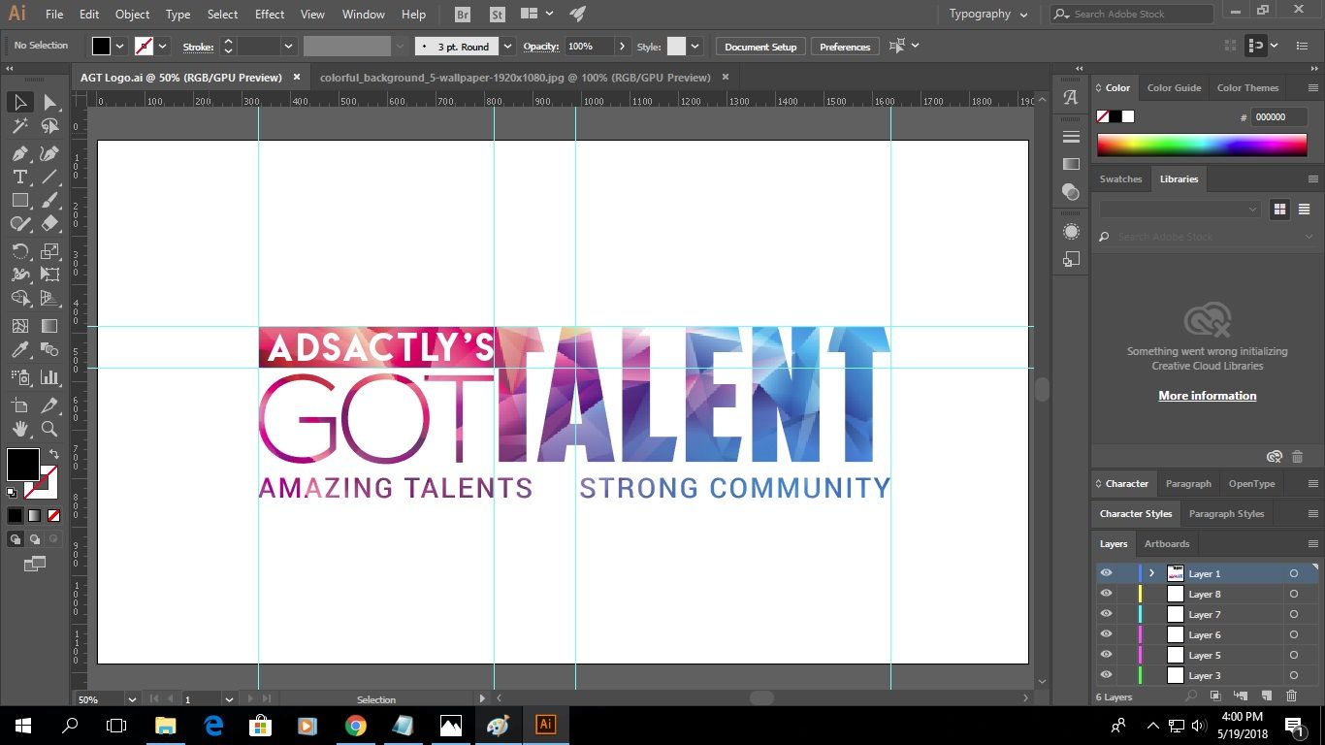
Task: Select the Direct Selection tool
Action: pos(49,102)
